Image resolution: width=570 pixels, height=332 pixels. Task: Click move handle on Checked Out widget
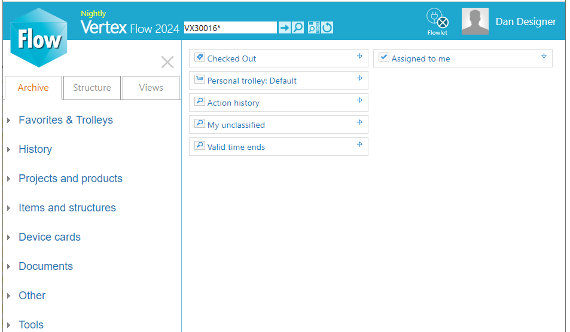(x=359, y=56)
